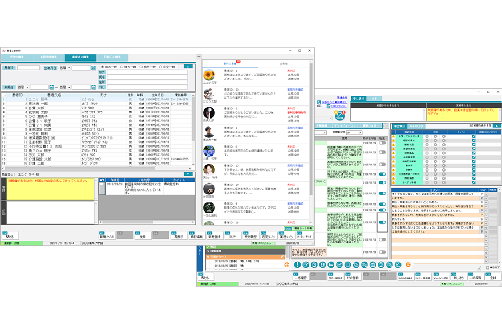Click the orange X icon in bottom toolbar
The height and width of the screenshot is (334, 502).
[408, 264]
